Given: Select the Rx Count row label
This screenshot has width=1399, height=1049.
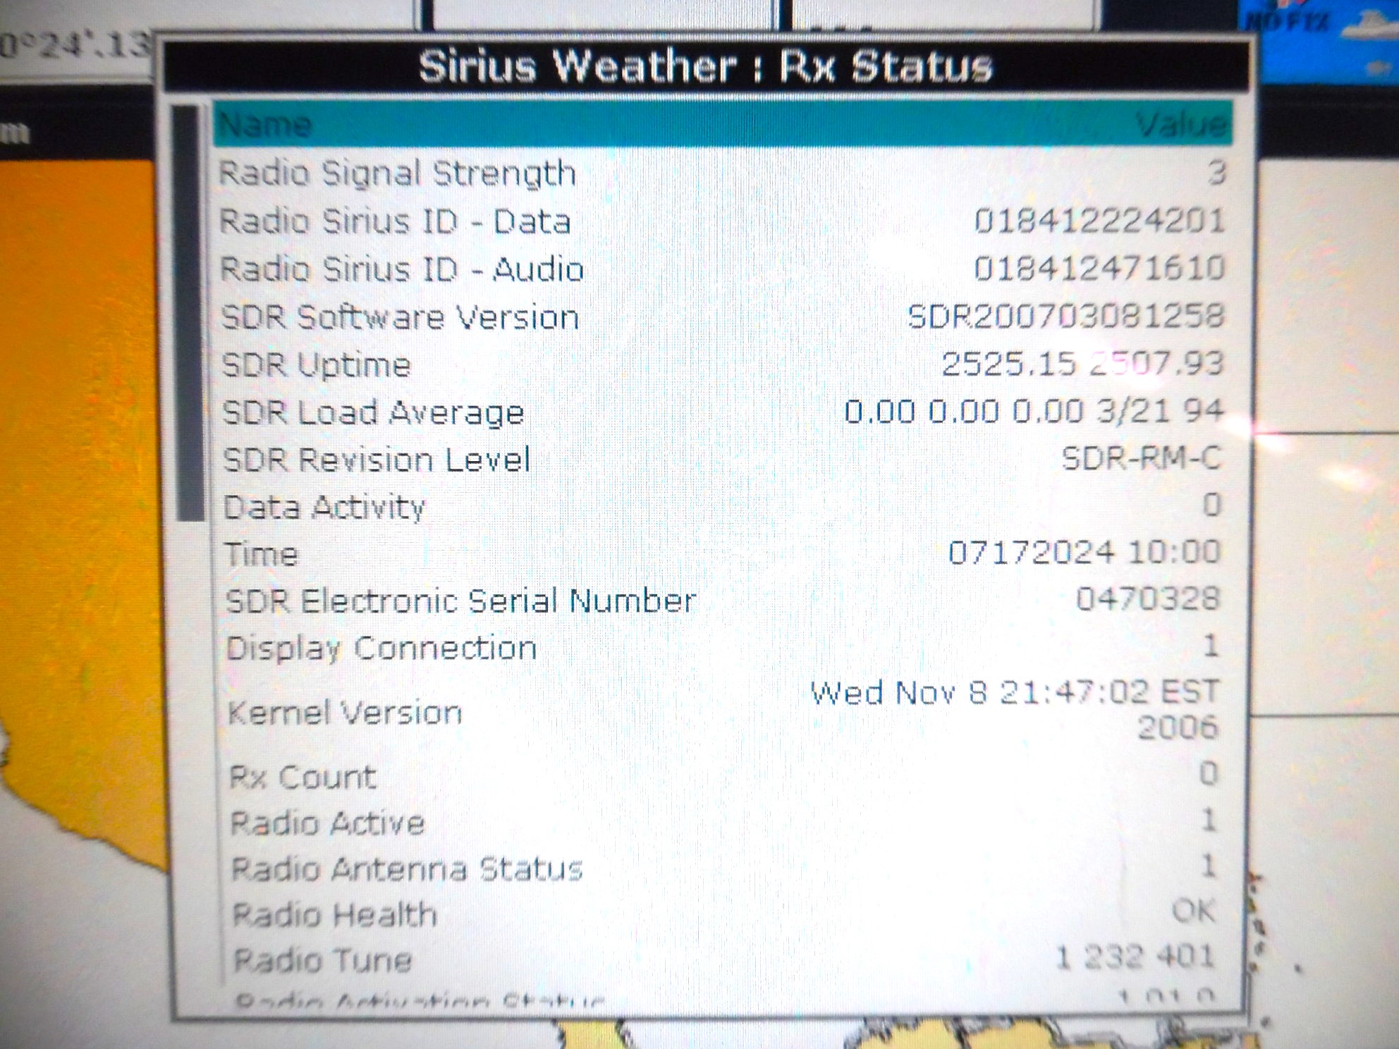Looking at the screenshot, I should point(303,778).
